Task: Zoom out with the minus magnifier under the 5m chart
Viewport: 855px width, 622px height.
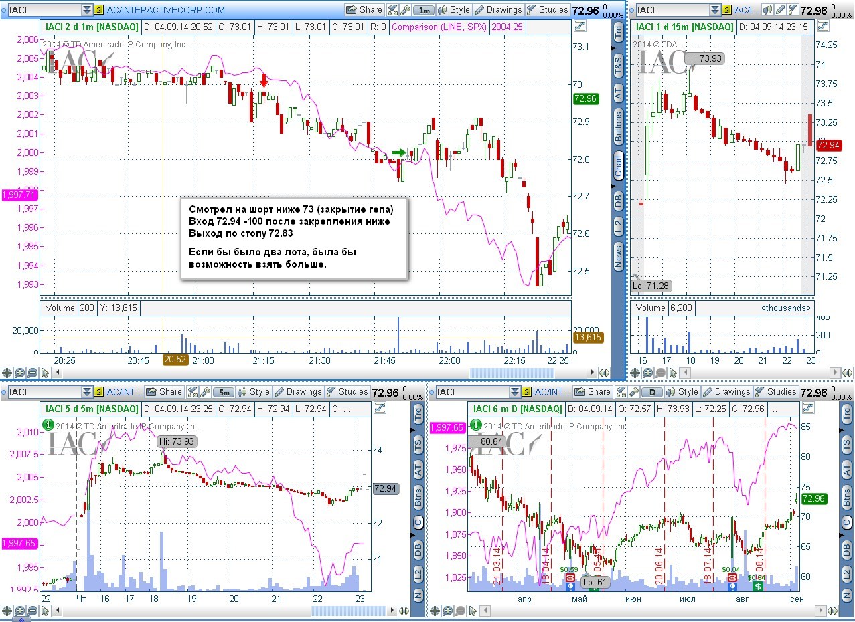Action: click(33, 610)
